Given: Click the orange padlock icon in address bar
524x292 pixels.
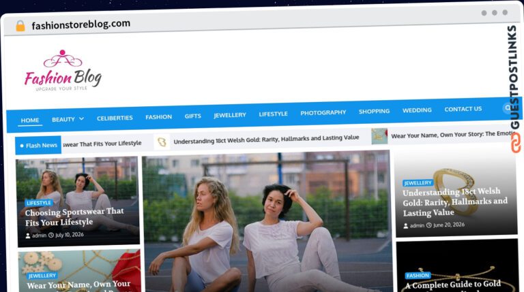Looking at the screenshot, I should 20,26.
